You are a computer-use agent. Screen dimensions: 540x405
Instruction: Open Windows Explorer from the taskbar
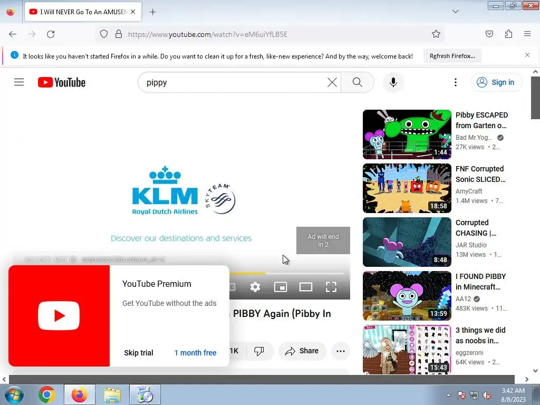tap(112, 394)
